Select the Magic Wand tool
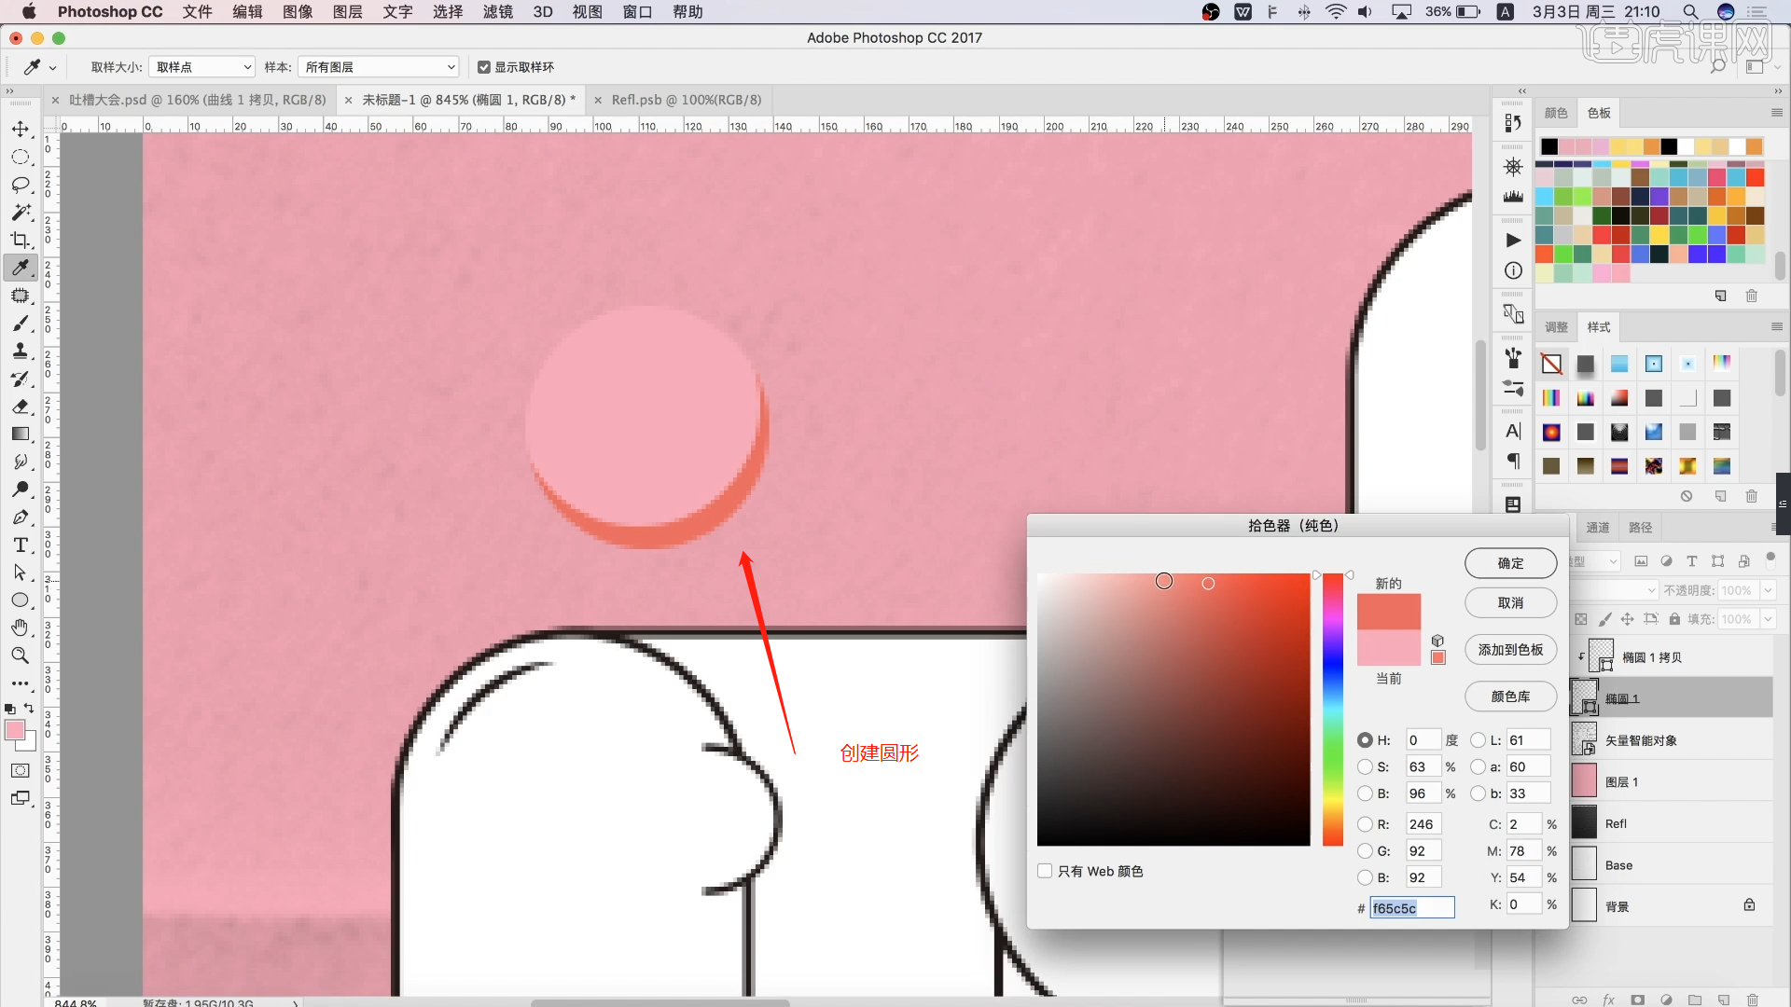Image resolution: width=1791 pixels, height=1007 pixels. 21,213
